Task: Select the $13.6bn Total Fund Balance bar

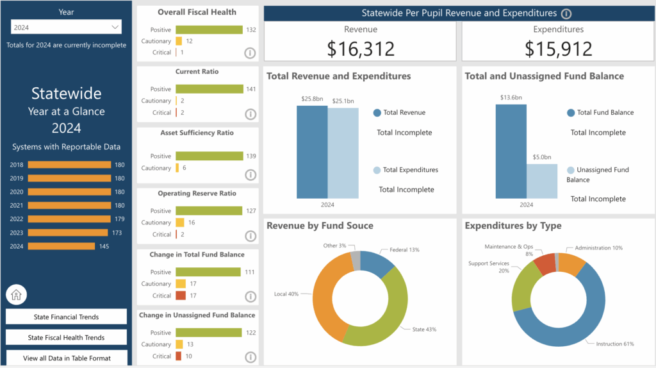Action: pos(511,151)
